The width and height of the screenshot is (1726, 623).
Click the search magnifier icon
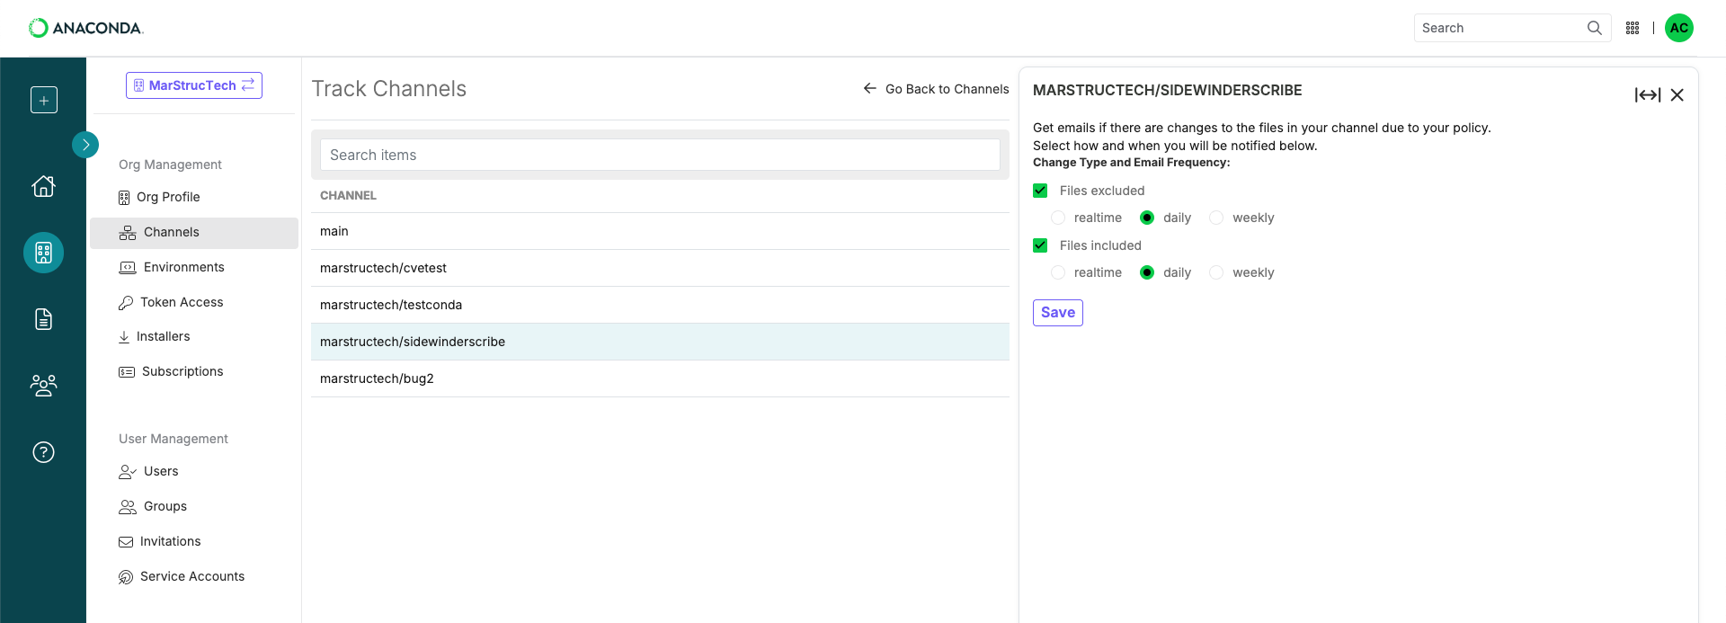coord(1595,28)
